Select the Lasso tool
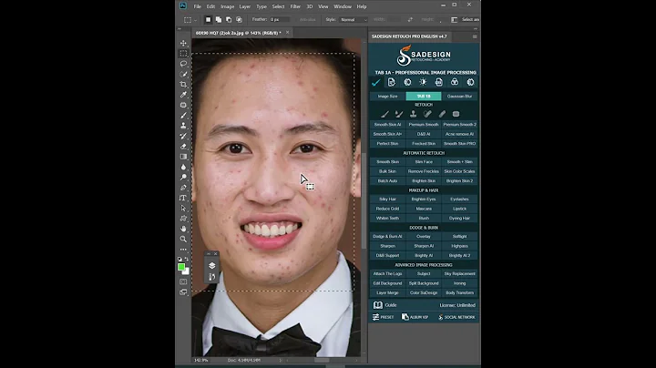Viewport: 656px width, 368px height. tap(183, 64)
